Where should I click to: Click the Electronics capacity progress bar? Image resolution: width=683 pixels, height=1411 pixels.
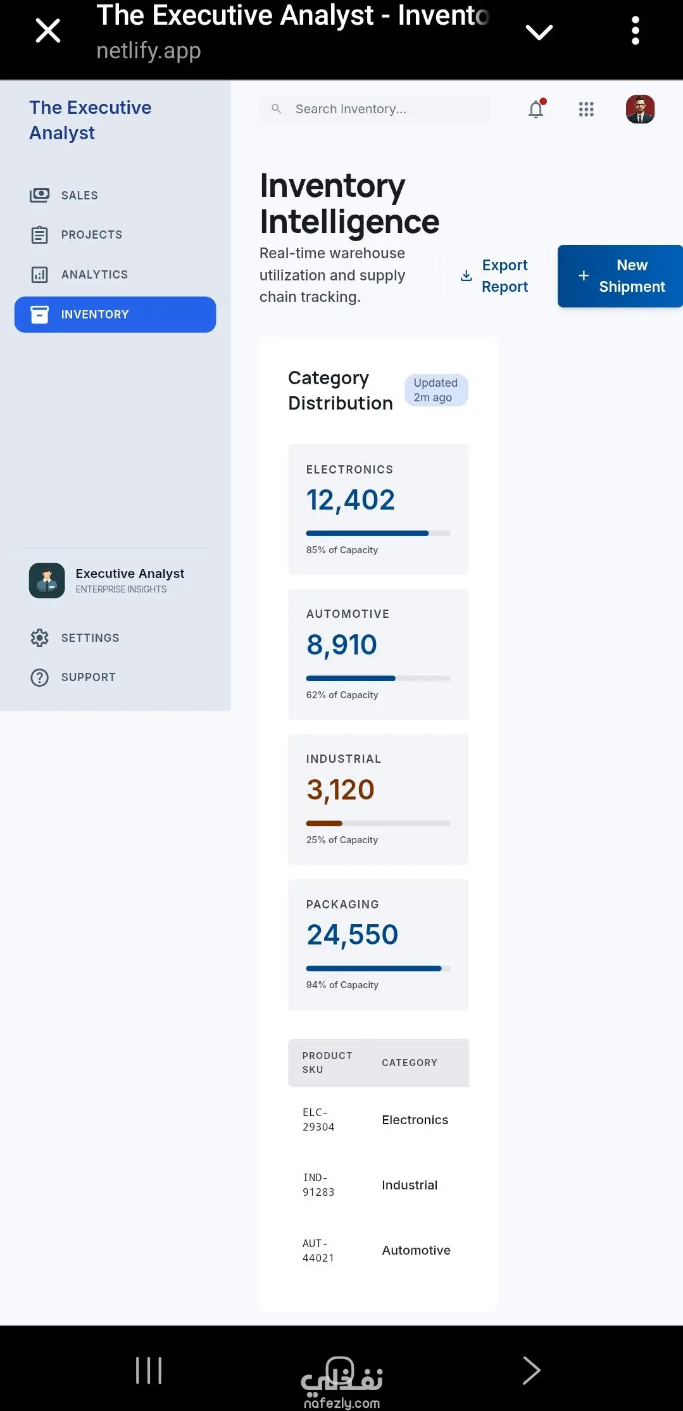[378, 534]
